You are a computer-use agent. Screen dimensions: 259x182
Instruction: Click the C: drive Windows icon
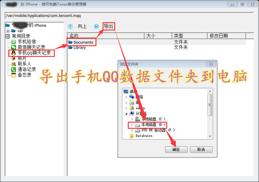138,119
